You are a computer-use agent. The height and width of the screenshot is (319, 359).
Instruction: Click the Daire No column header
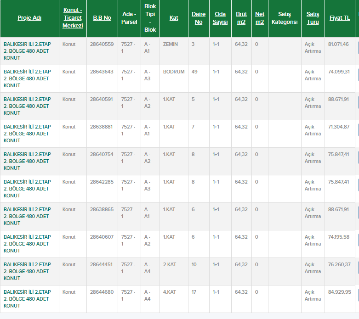click(199, 18)
